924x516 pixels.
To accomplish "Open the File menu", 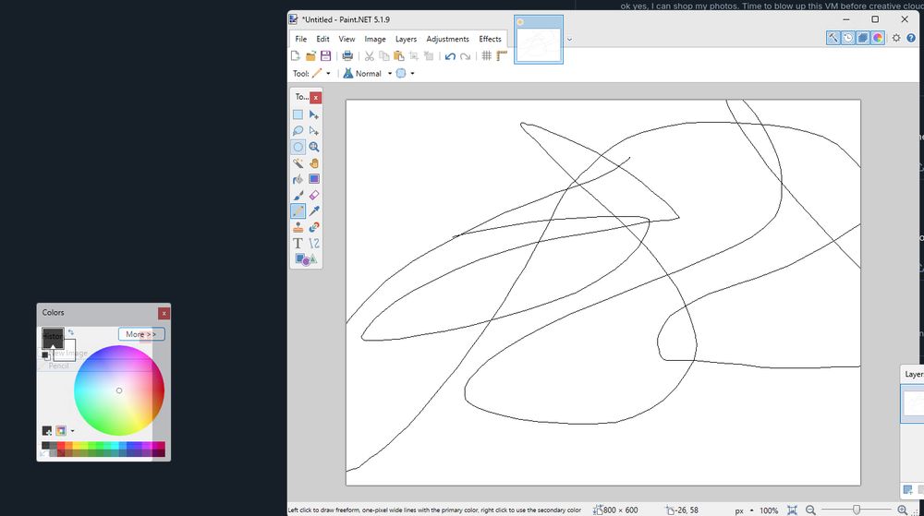I will [300, 39].
